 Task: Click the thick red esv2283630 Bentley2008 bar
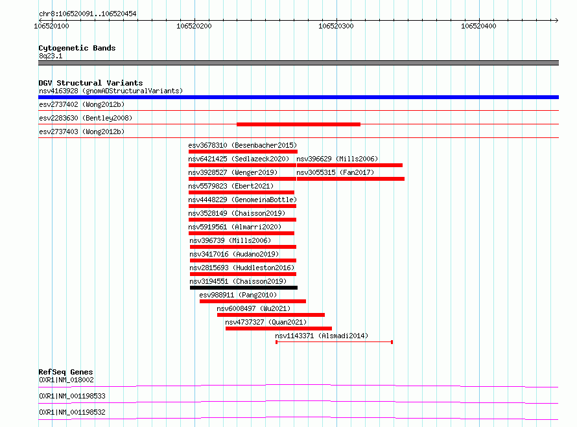298,124
